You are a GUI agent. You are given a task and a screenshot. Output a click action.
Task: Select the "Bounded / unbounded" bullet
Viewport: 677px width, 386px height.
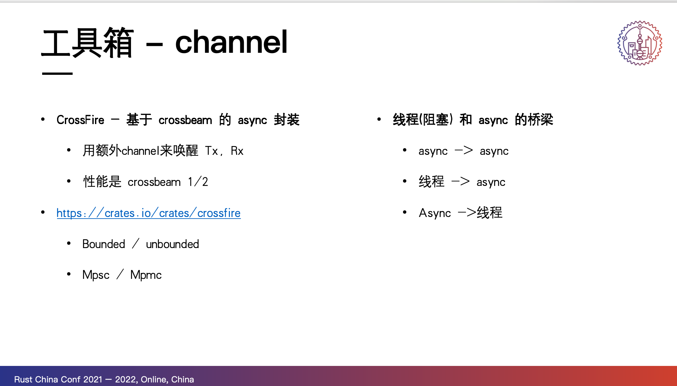coord(140,244)
